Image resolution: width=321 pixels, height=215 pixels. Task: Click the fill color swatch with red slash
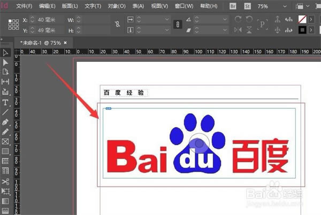[x=302, y=19]
